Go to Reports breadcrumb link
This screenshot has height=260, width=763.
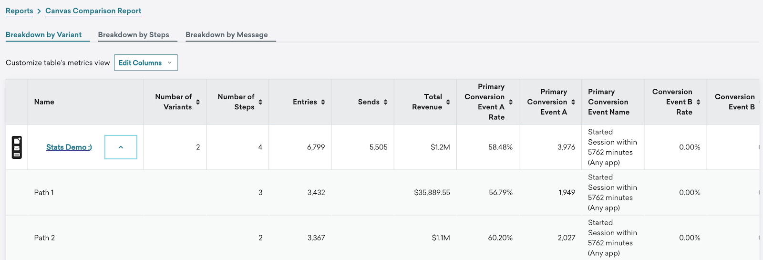coord(20,10)
